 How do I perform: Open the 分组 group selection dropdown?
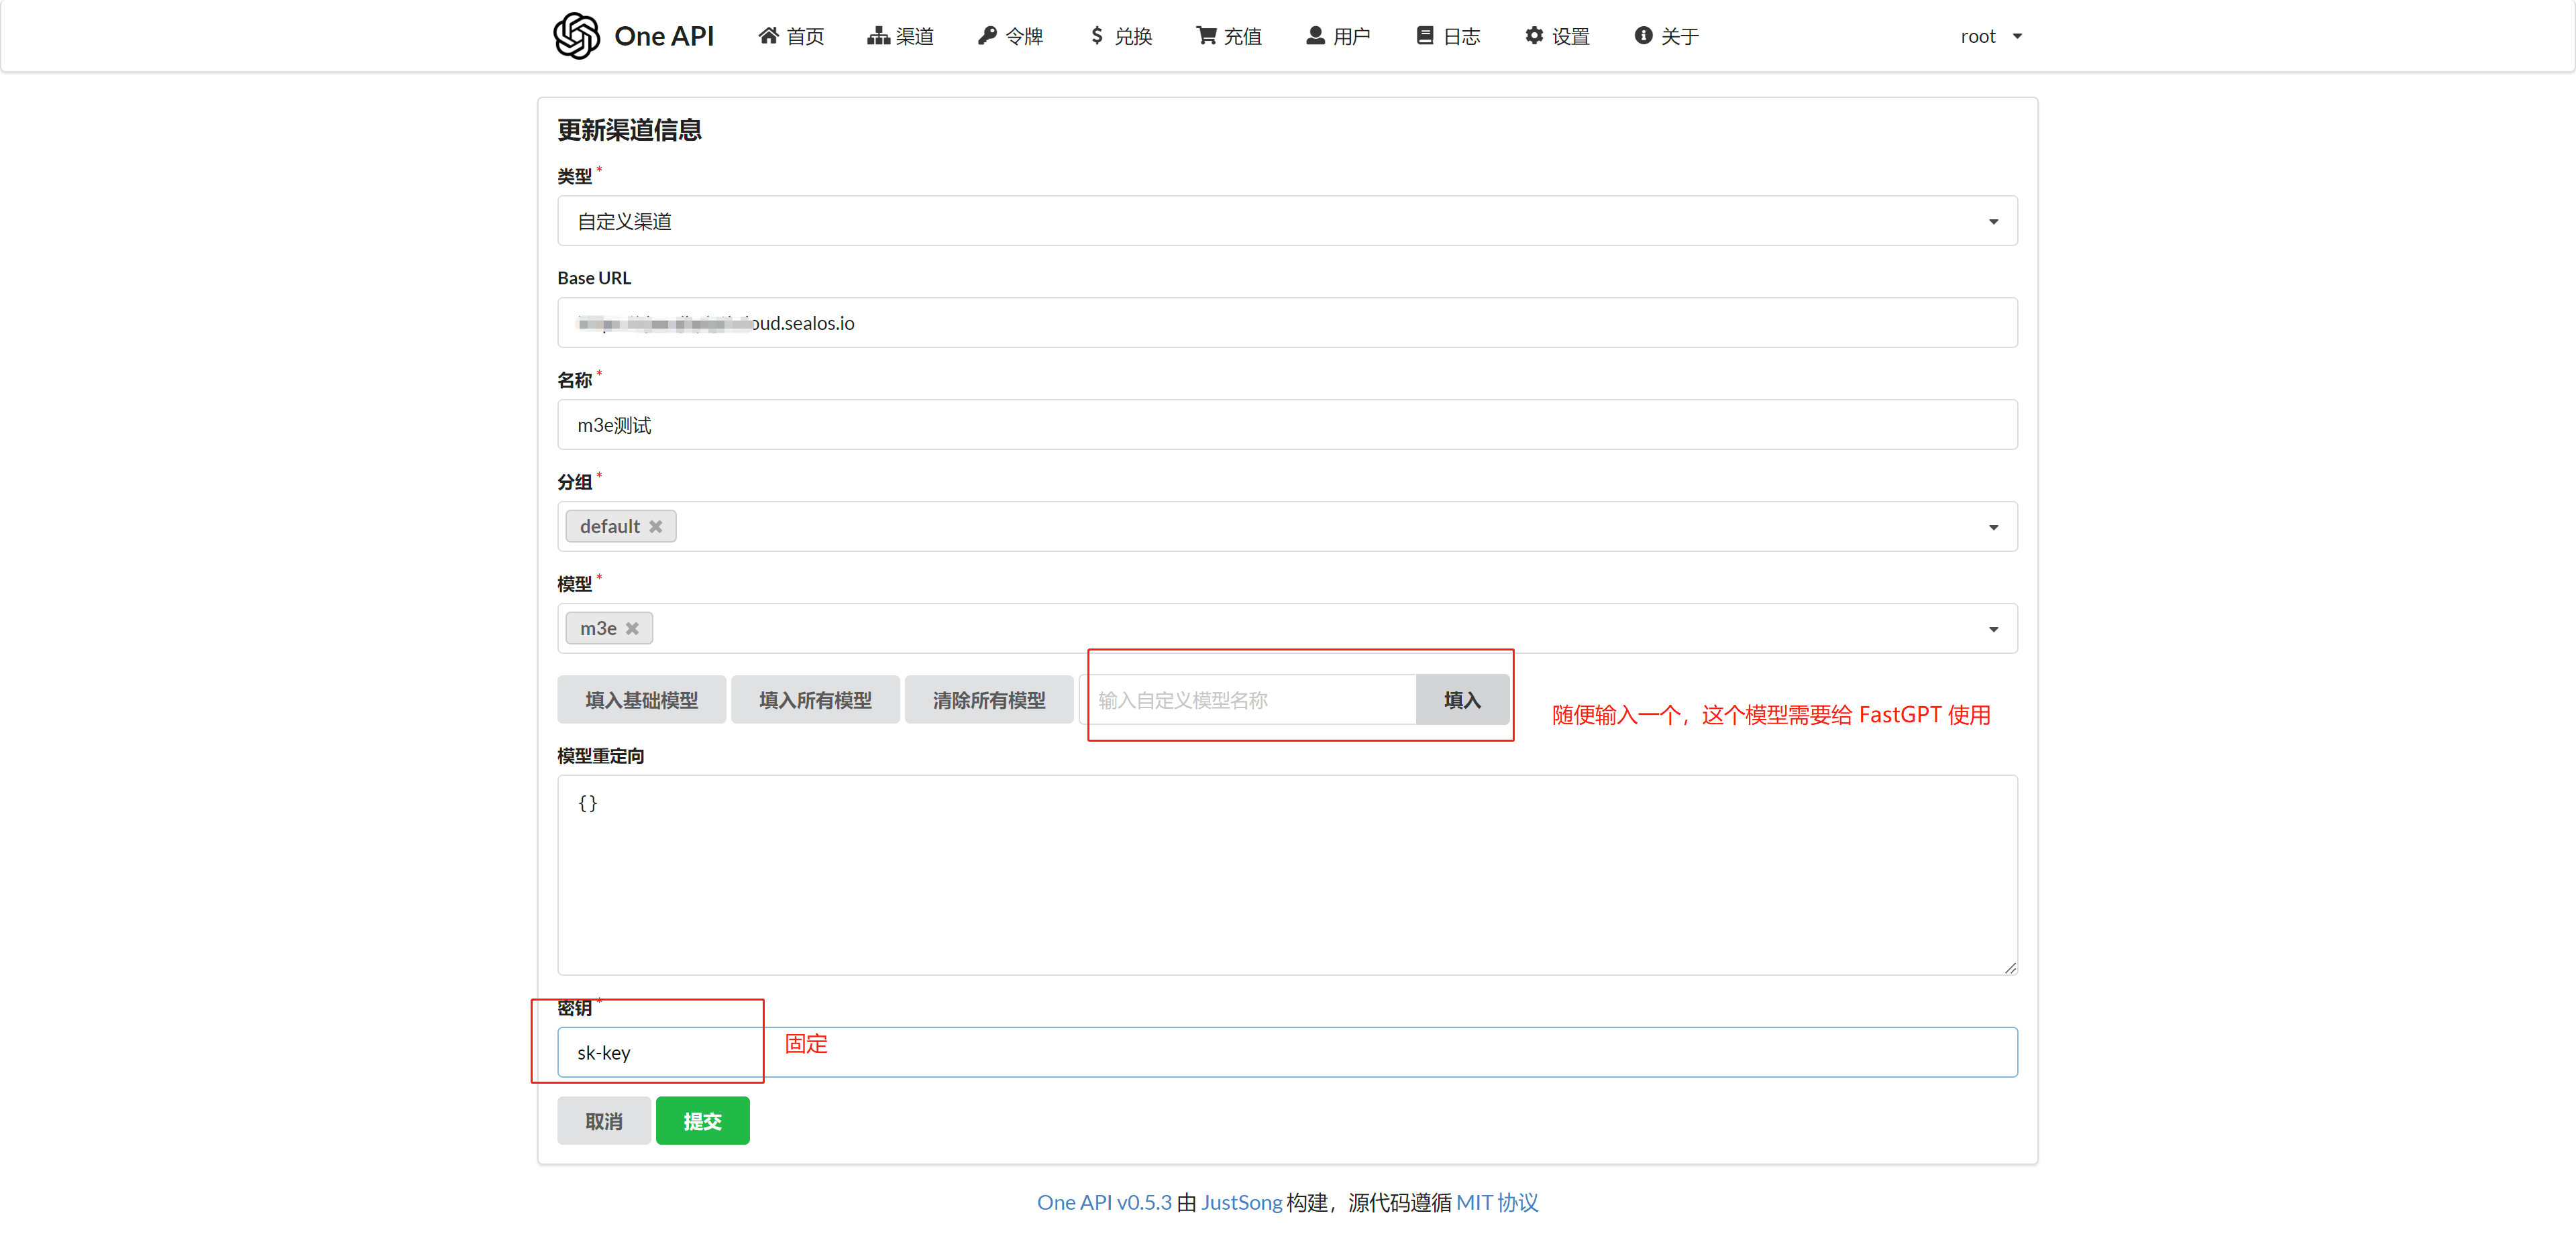tap(1993, 527)
